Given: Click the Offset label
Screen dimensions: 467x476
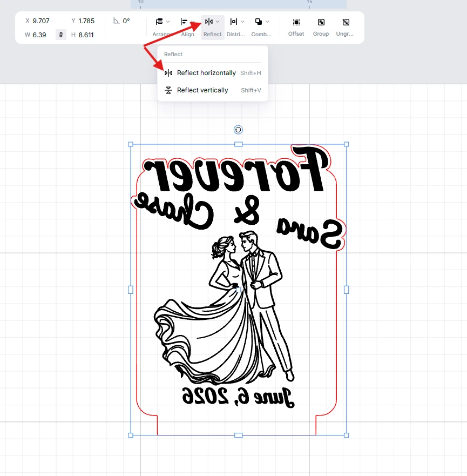Looking at the screenshot, I should click(x=296, y=33).
